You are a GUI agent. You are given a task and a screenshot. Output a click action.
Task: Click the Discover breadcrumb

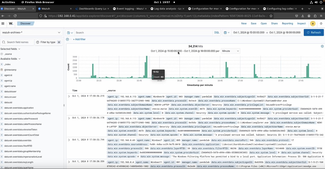point(25,23)
